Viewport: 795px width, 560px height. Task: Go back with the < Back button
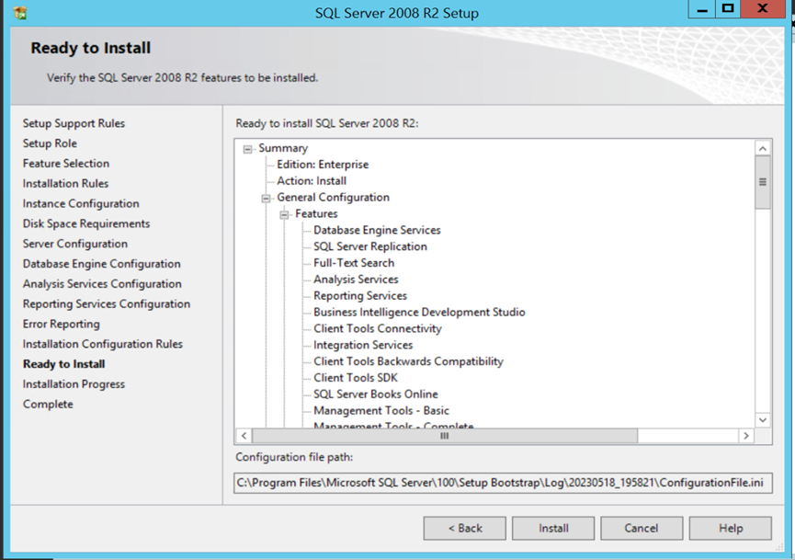465,528
